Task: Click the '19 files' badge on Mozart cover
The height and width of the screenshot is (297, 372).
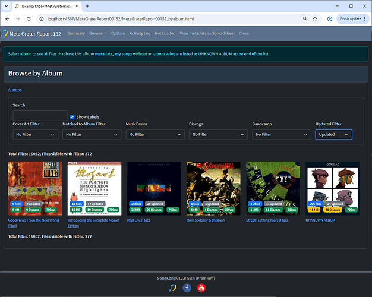Action: [x=77, y=204]
